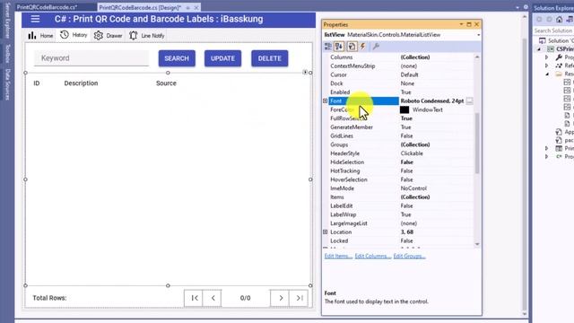Expand the Font property
Image resolution: width=574 pixels, height=323 pixels.
[325, 100]
